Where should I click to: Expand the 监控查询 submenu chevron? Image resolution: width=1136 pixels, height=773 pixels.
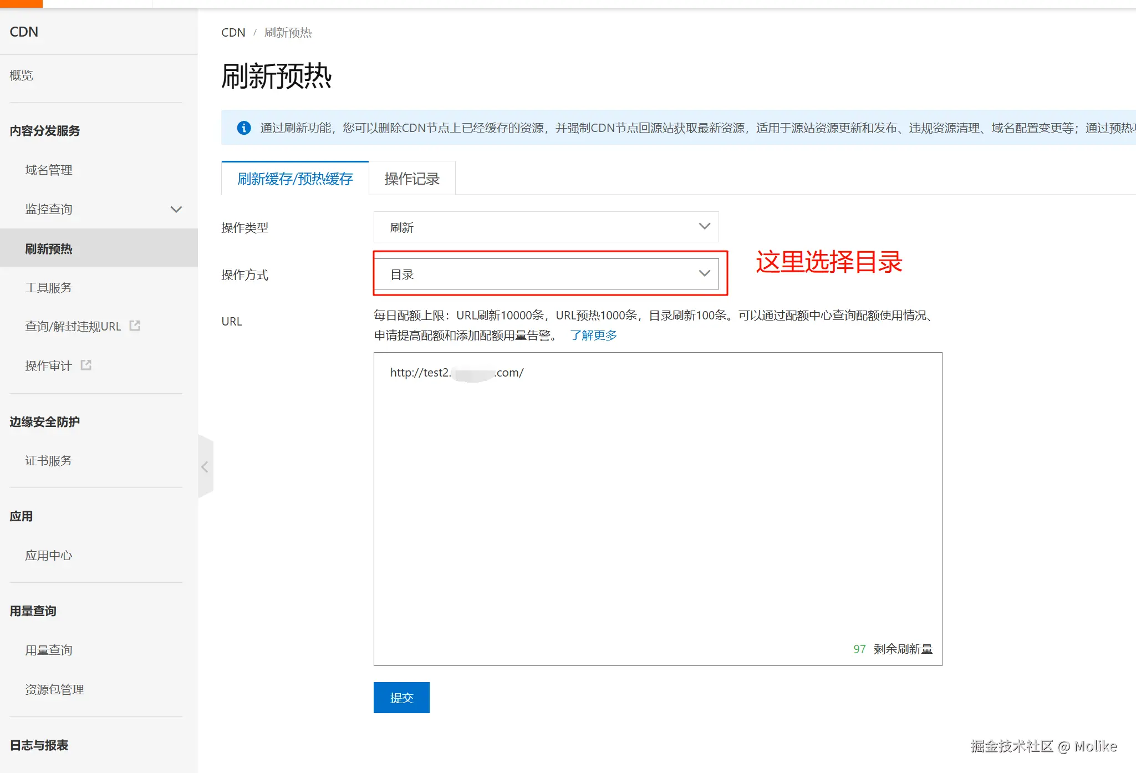176,209
